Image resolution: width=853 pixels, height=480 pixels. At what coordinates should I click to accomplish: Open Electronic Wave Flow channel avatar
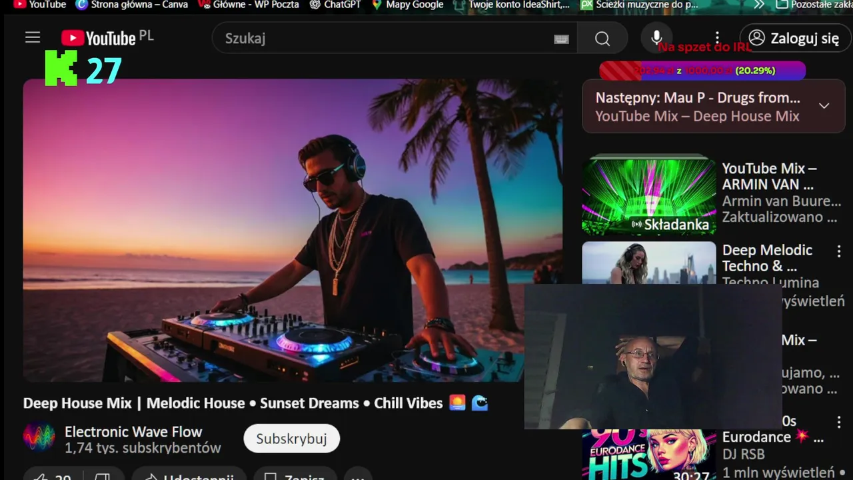click(39, 438)
